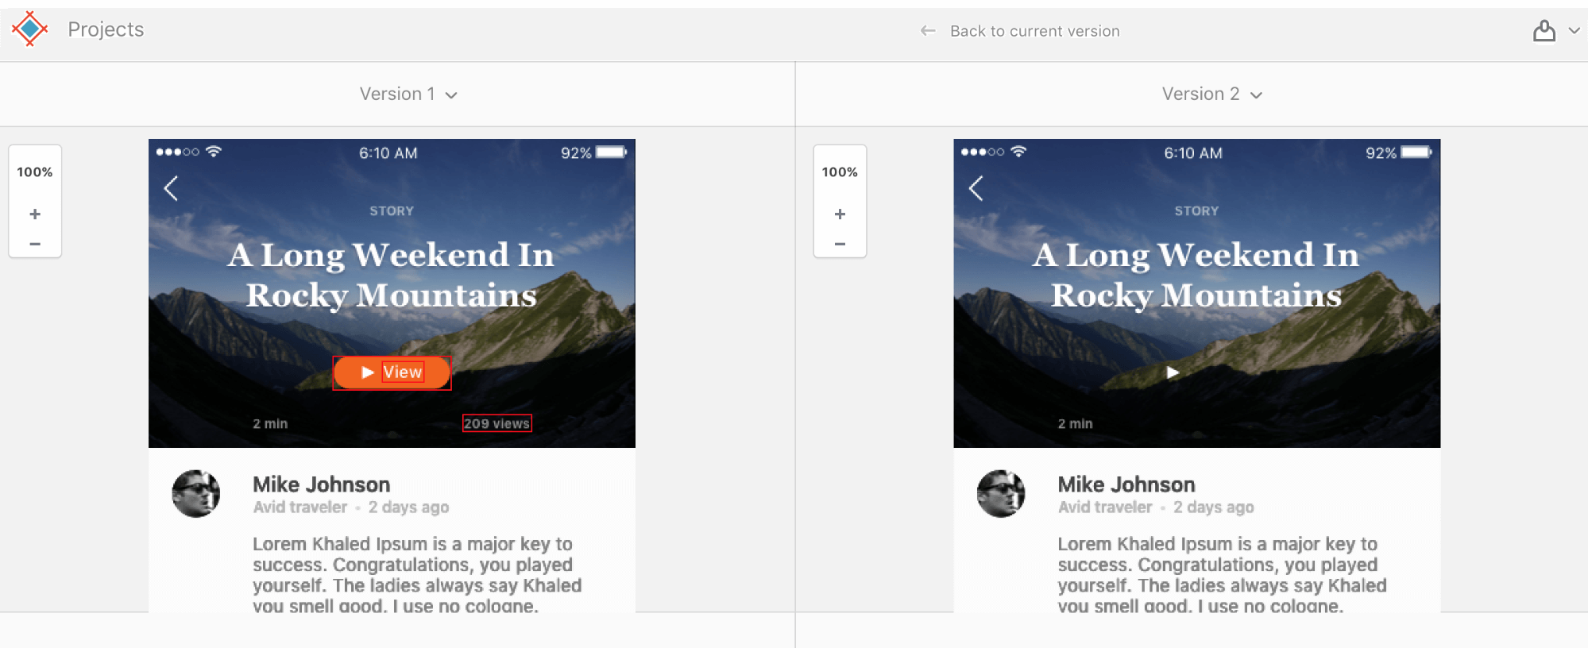Zoom in on the Version 1 preview
The image size is (1588, 648).
coord(35,214)
